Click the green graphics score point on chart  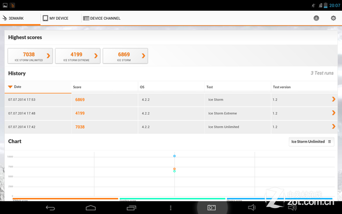pos(174,171)
